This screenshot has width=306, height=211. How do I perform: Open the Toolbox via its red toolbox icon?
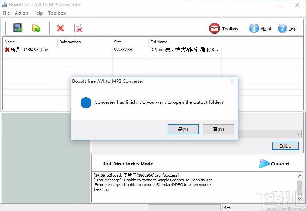(215, 28)
